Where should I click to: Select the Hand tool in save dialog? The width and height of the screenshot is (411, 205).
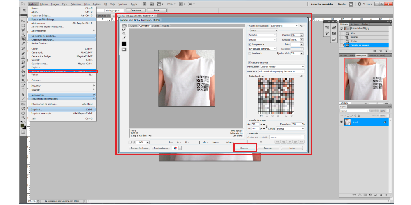124,25
